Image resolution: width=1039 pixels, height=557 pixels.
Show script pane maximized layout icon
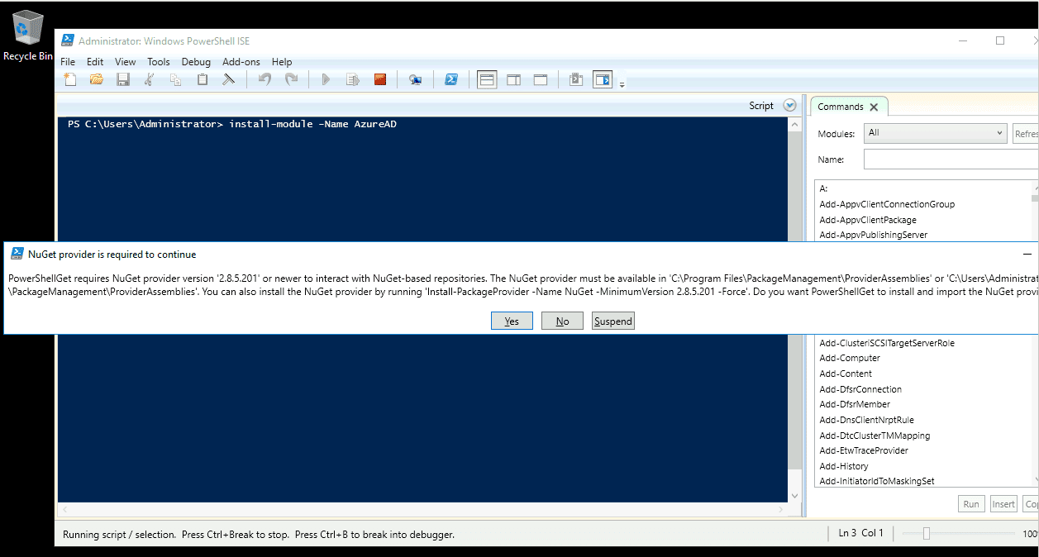[541, 80]
